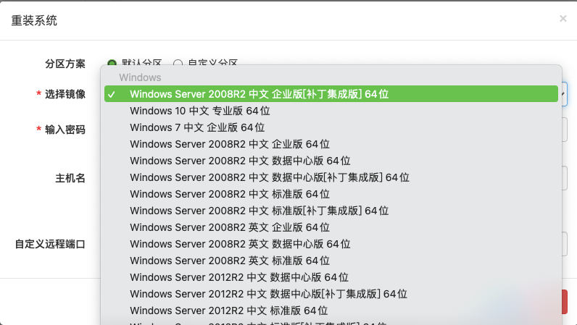
Task: Close the 重装系统 dialog with the X
Action: pos(563,18)
